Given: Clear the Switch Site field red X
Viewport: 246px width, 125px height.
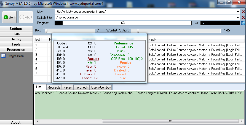Looking at the screenshot, I should coord(243,17).
